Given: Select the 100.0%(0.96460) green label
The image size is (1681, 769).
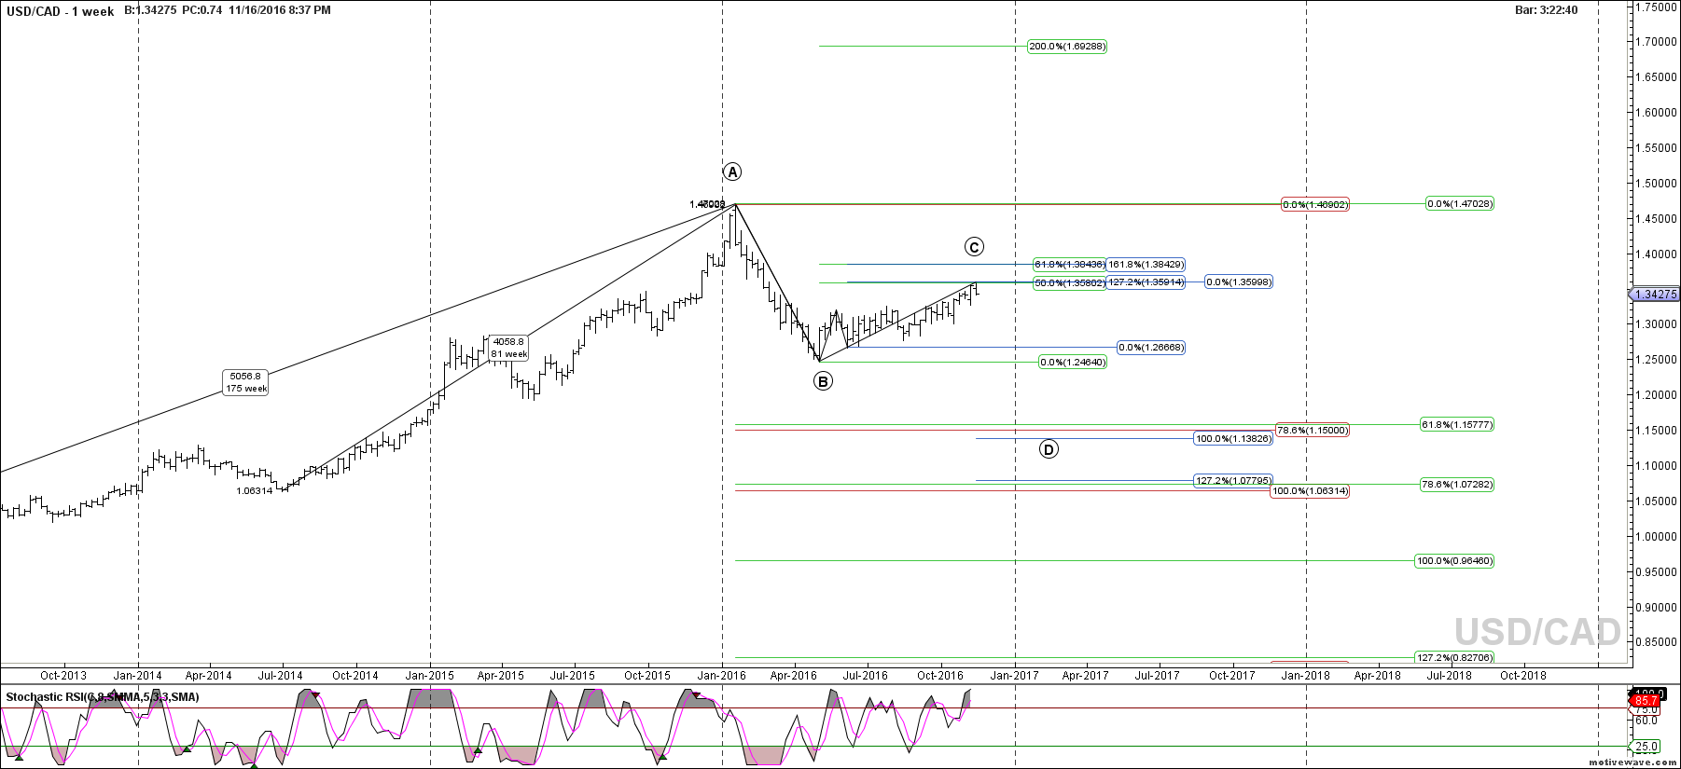Looking at the screenshot, I should click(1454, 561).
